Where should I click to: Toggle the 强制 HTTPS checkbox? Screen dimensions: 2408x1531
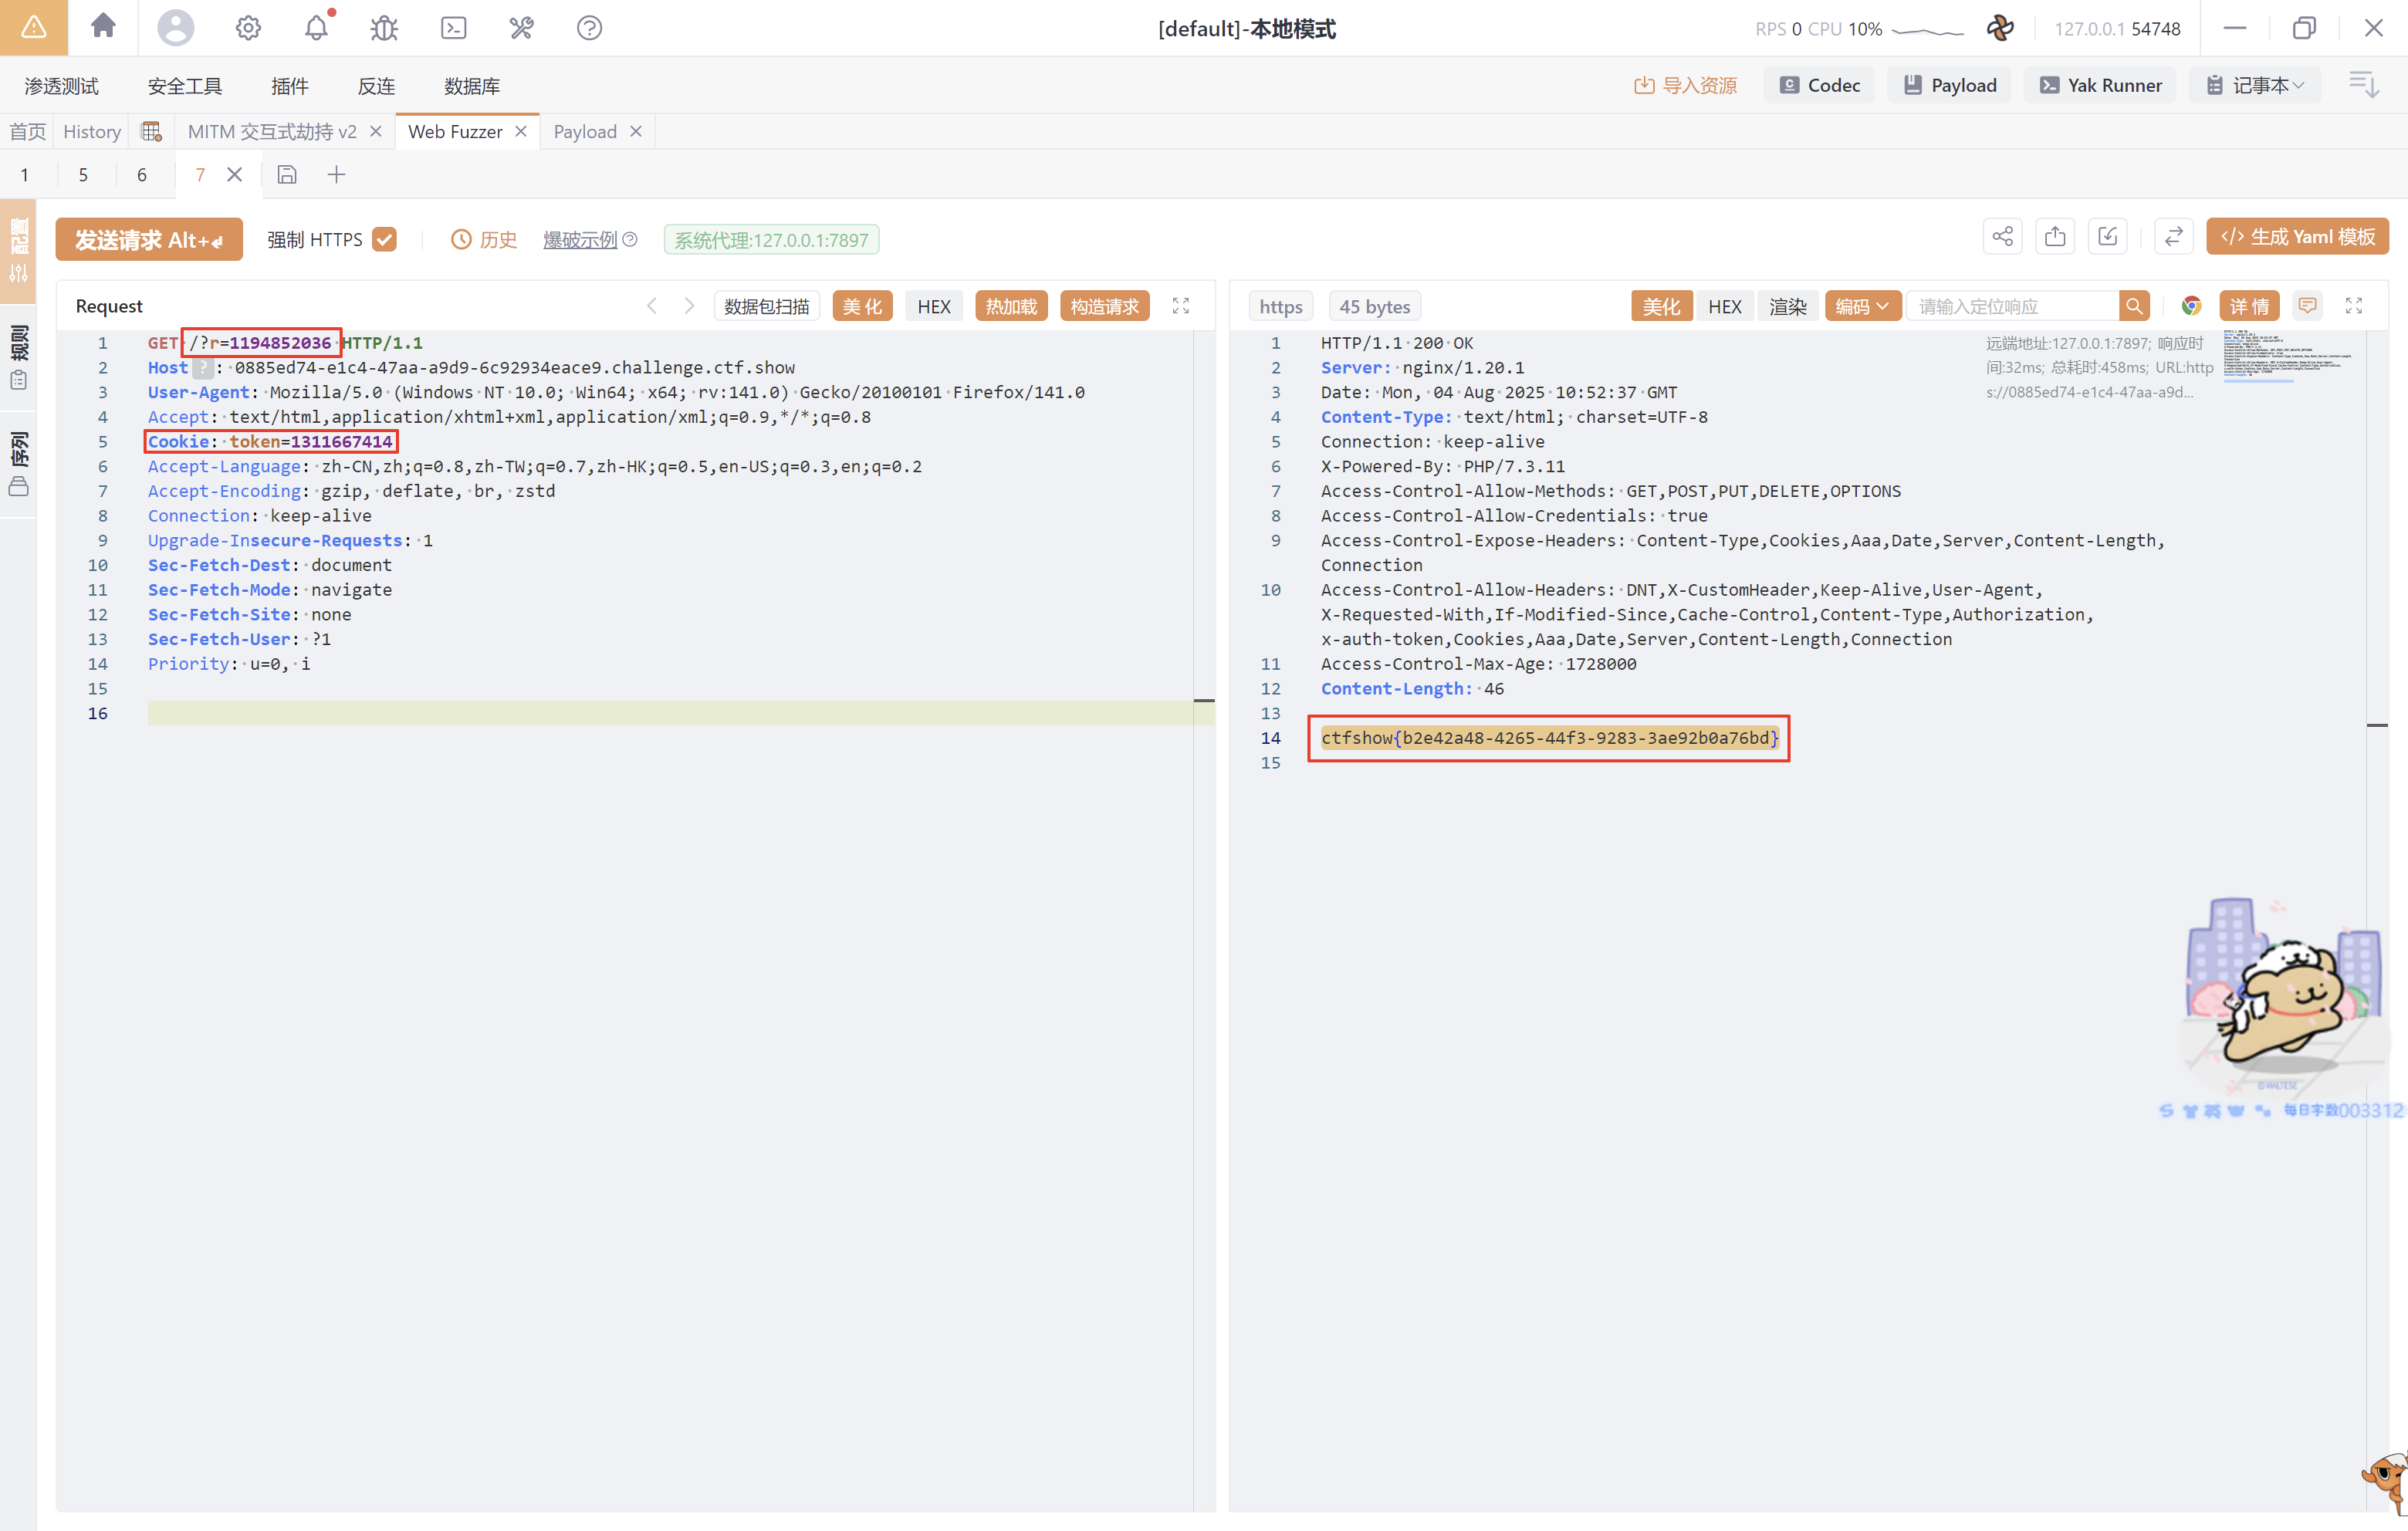(x=385, y=239)
